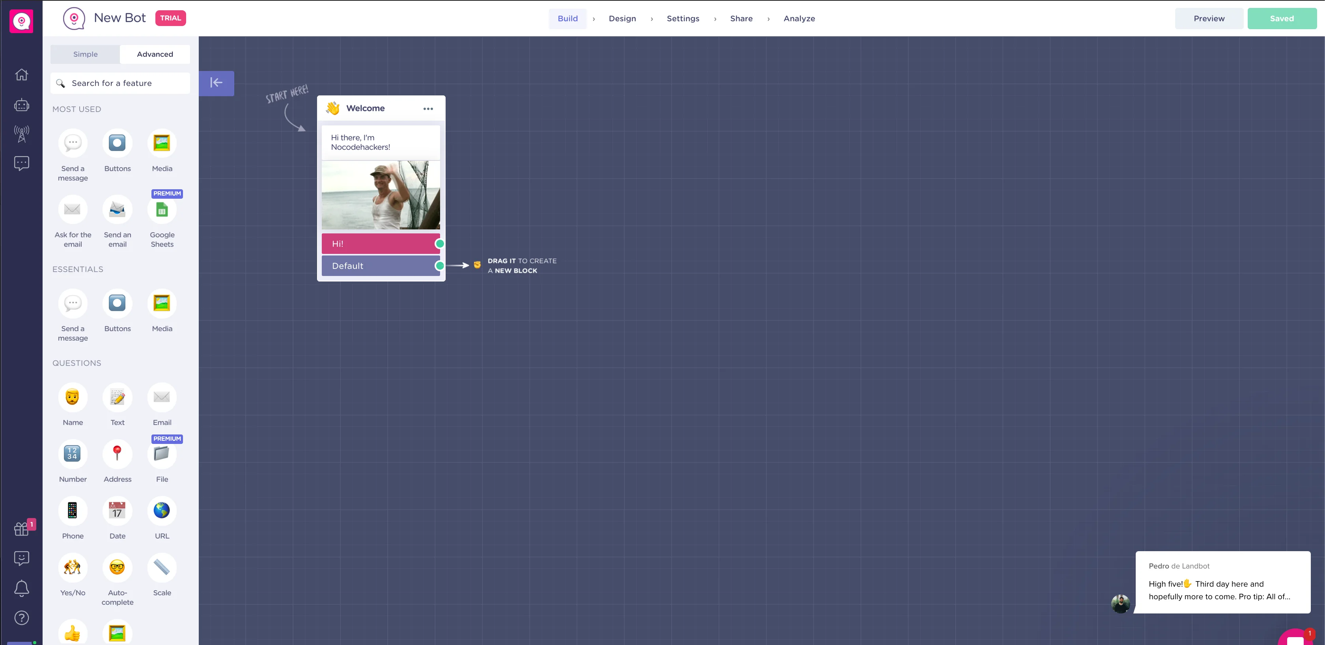Viewport: 1325px width, 645px height.
Task: Open the gift icon with badge
Action: click(22, 528)
